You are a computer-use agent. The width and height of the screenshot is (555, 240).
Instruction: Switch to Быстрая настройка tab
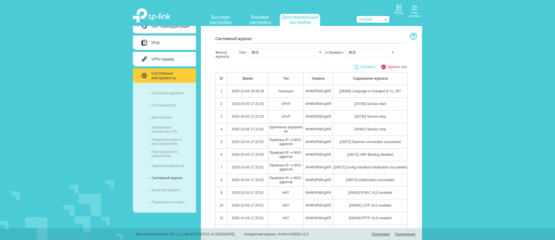pyautogui.click(x=220, y=20)
